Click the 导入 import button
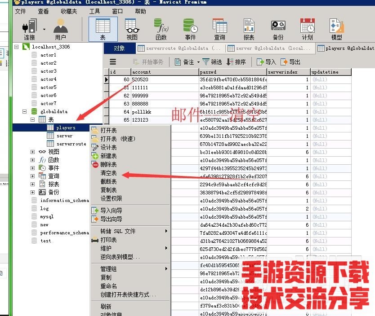This screenshot has height=316, width=375. tap(266, 62)
